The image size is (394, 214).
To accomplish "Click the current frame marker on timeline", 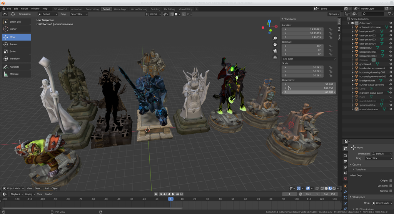I will coord(170,199).
